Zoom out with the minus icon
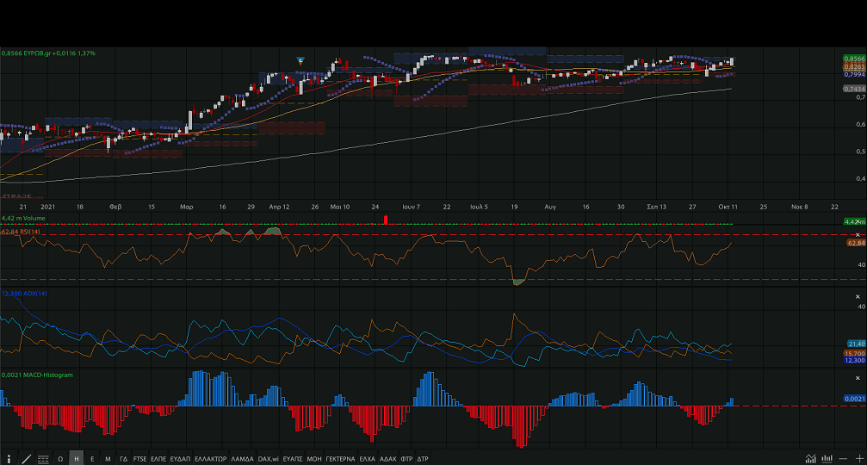867x465 pixels. pyautogui.click(x=843, y=459)
